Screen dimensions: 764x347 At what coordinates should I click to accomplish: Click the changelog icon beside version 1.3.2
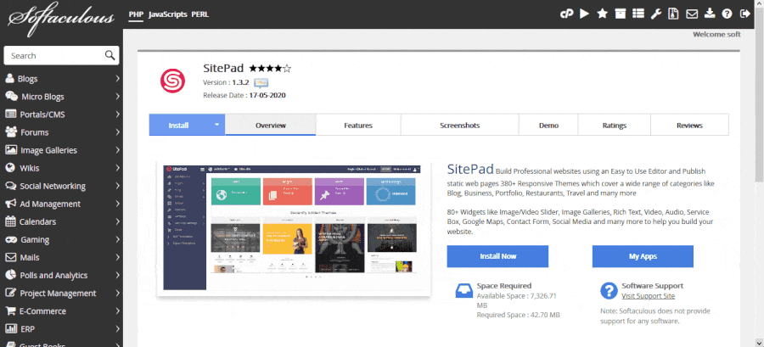tap(261, 83)
